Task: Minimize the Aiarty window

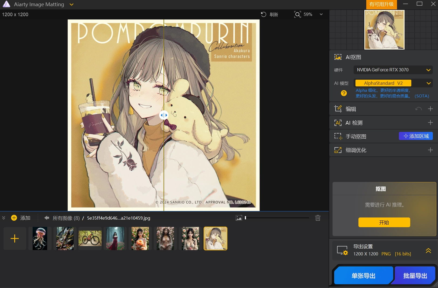Action: click(x=405, y=4)
